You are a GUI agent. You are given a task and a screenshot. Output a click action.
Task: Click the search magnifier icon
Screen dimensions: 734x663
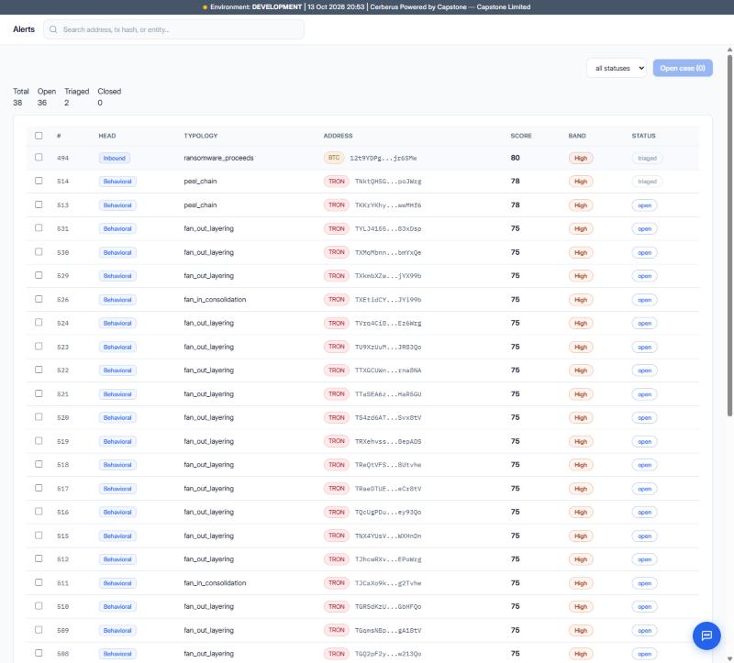point(53,29)
